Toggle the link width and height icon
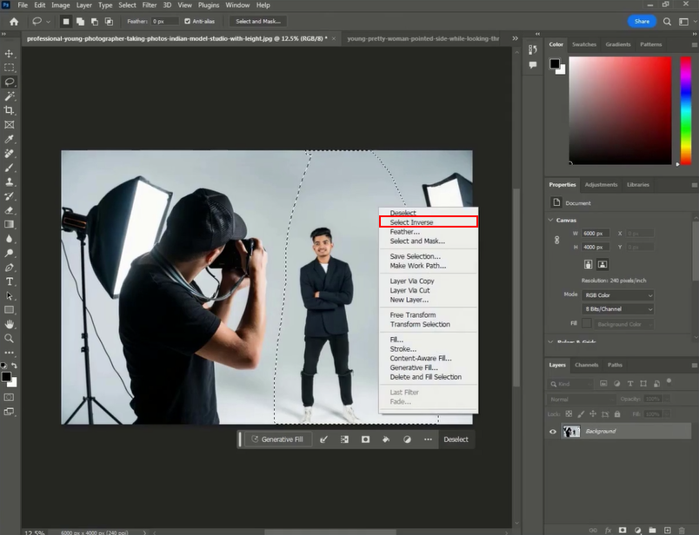699x535 pixels. (x=556, y=240)
